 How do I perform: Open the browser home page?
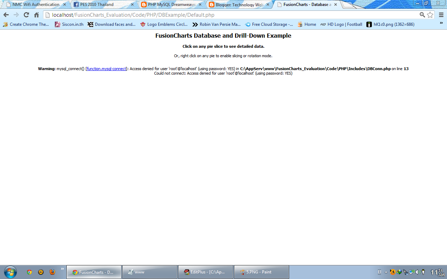(36, 15)
